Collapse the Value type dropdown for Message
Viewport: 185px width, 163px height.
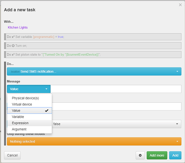point(29,89)
